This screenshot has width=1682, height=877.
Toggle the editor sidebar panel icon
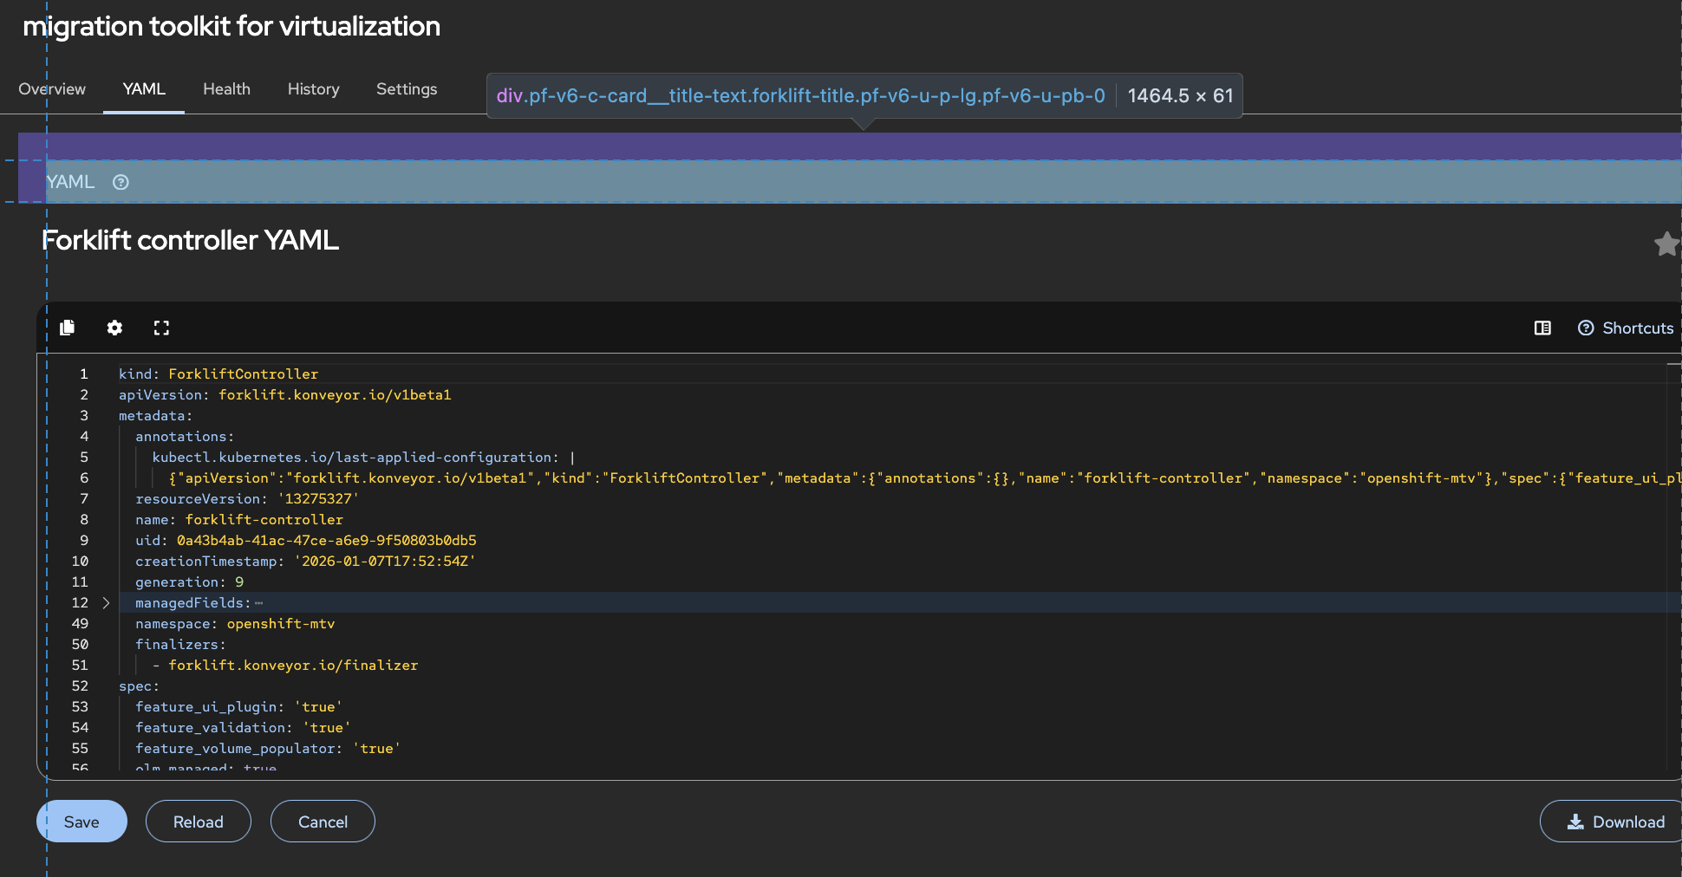click(x=1542, y=328)
